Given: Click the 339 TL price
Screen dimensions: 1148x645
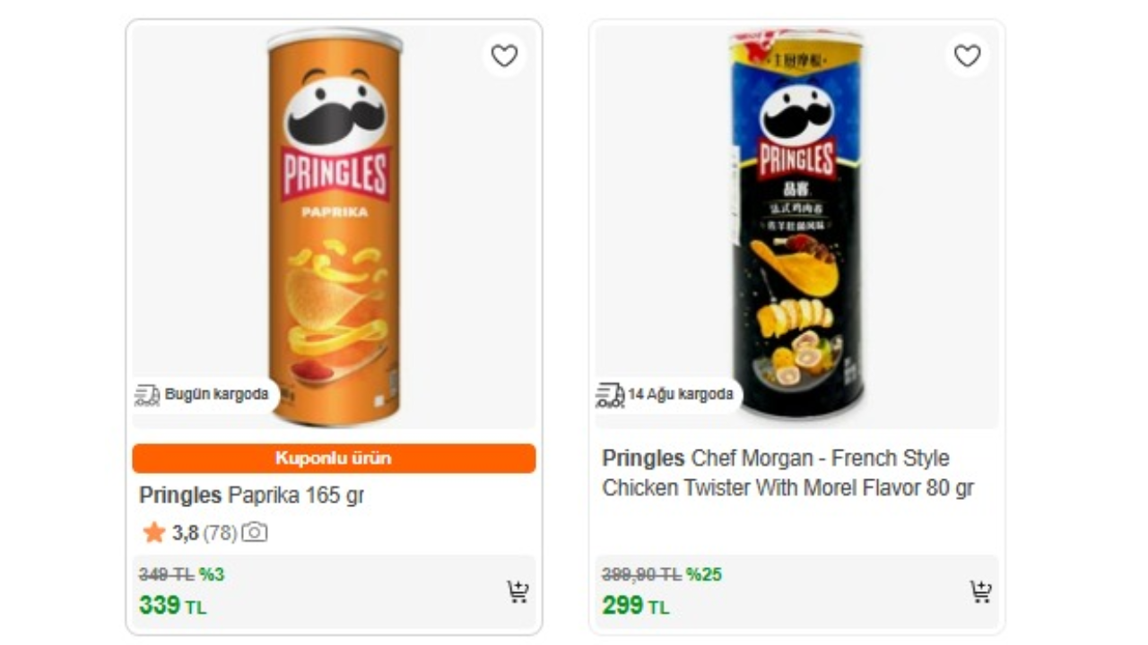Looking at the screenshot, I should (x=172, y=606).
